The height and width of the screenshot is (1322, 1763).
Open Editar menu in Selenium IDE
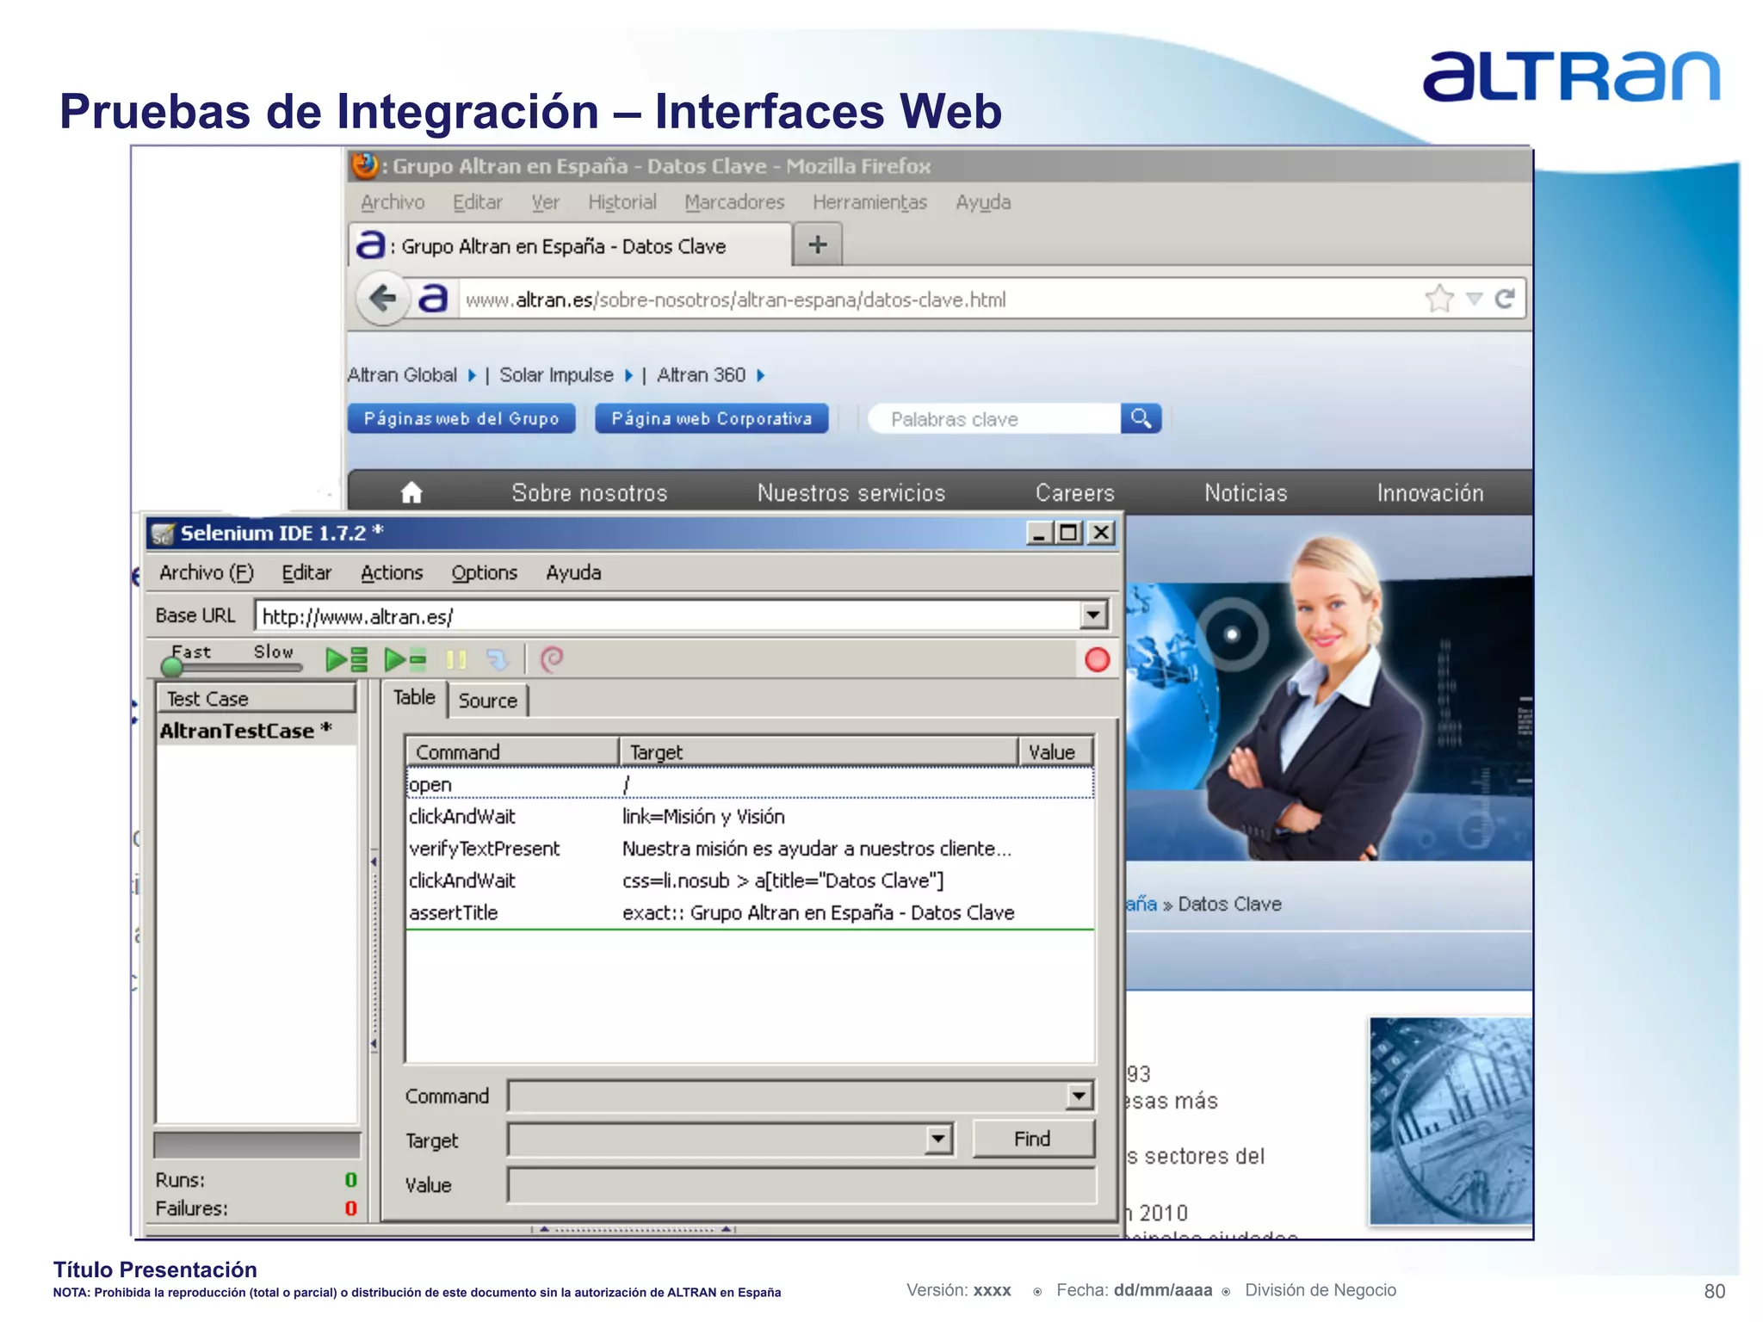coord(306,572)
